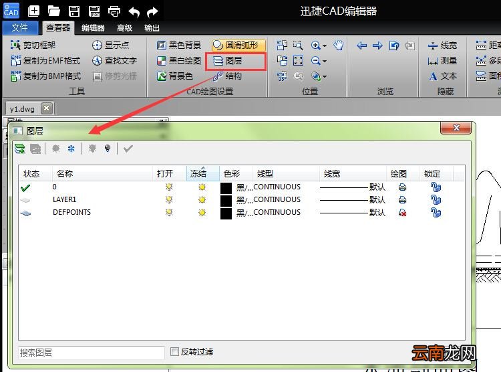
Task: Open 背景色 background color setting
Action: 175,76
